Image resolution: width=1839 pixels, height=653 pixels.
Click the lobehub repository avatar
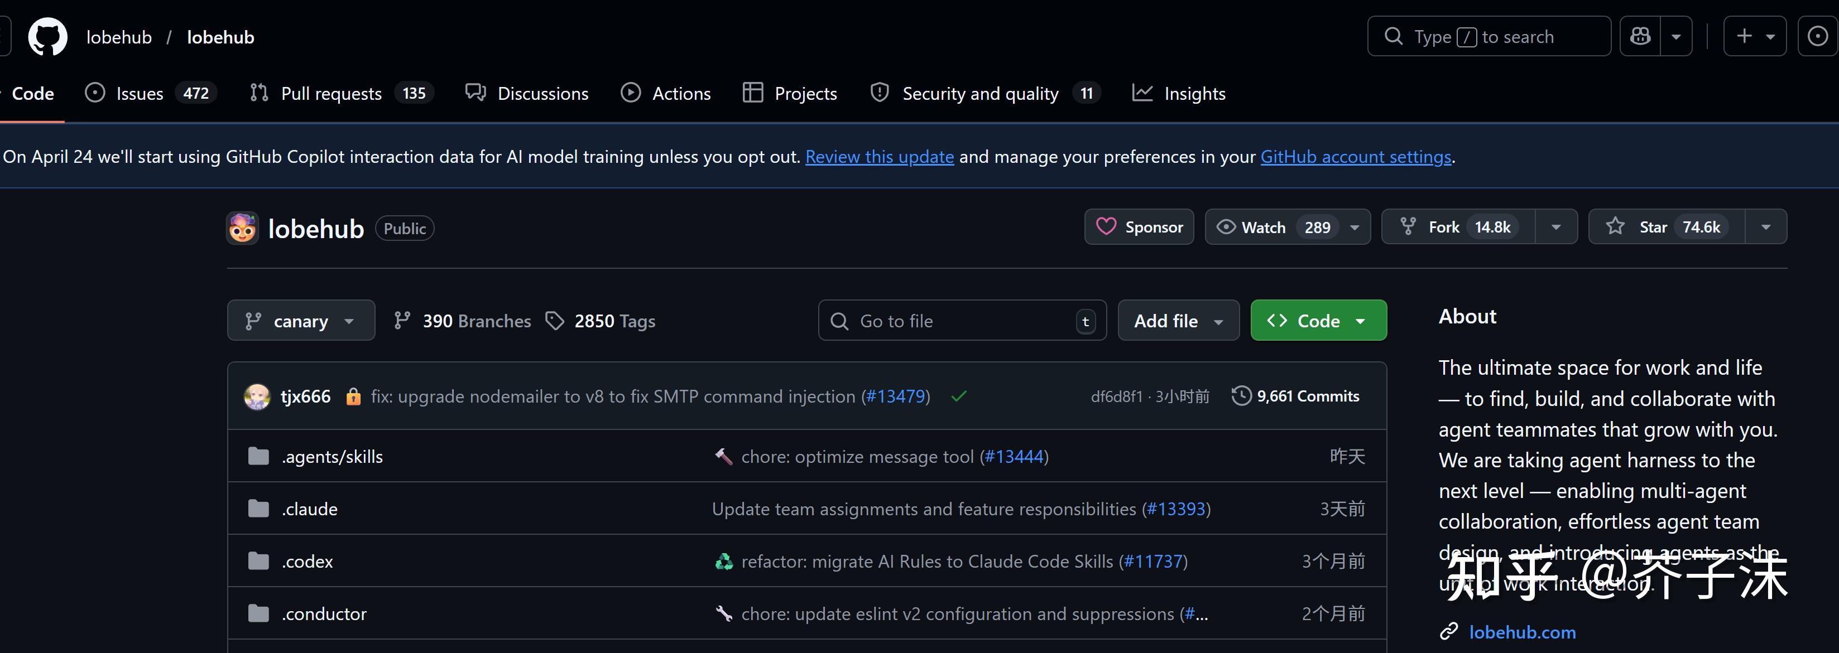(x=243, y=229)
